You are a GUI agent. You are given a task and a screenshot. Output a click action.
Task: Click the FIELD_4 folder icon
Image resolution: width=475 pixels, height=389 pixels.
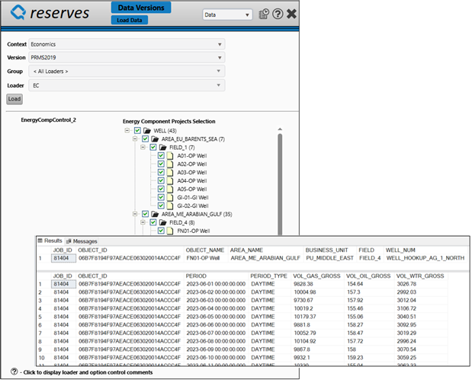tap(163, 222)
